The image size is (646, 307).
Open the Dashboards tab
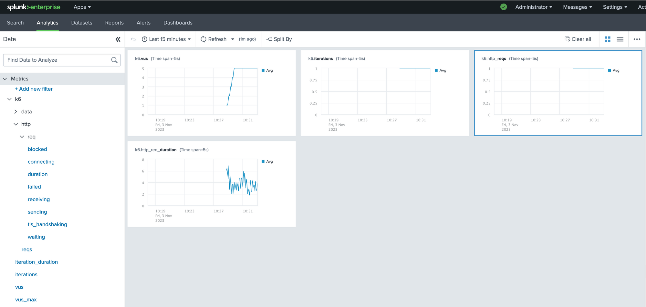(178, 23)
